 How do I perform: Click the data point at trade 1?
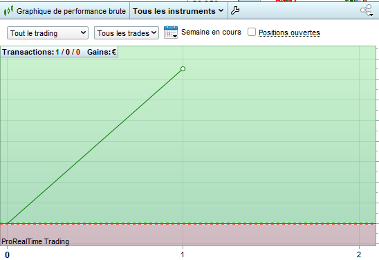(183, 69)
